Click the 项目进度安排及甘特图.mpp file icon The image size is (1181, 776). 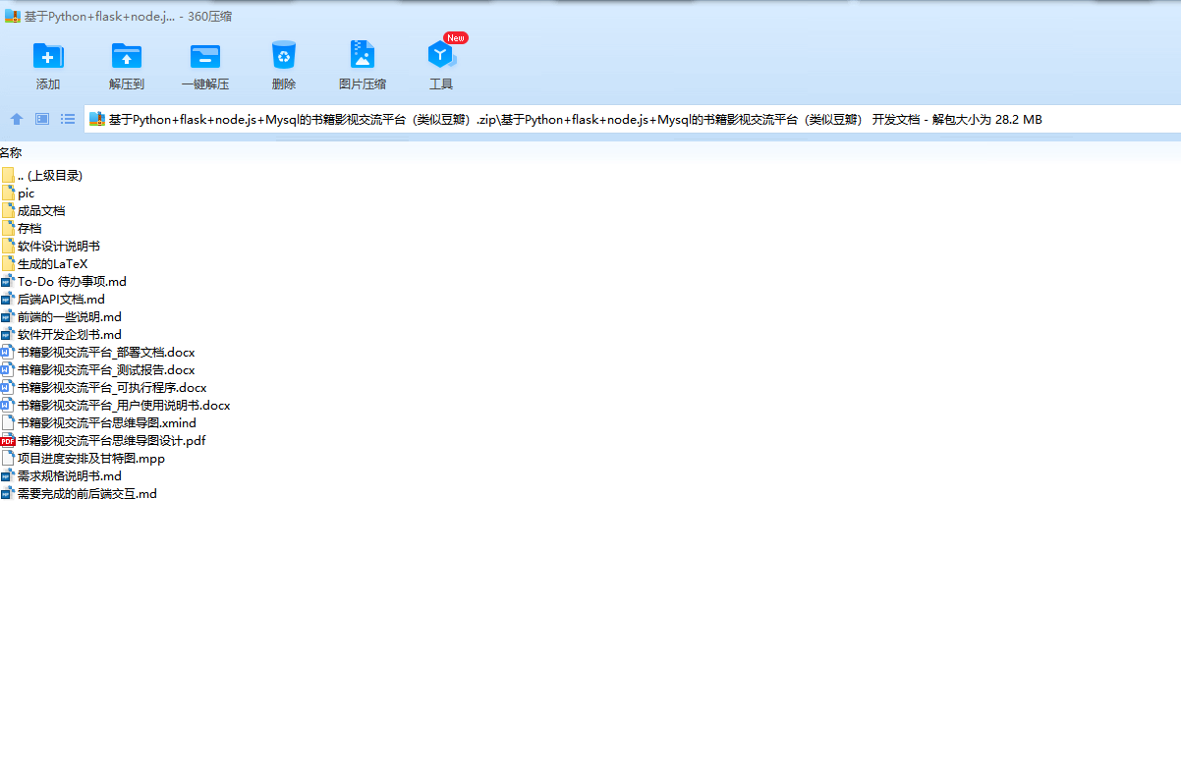pos(8,459)
